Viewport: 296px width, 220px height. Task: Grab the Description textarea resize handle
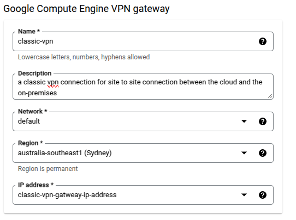pos(270,96)
